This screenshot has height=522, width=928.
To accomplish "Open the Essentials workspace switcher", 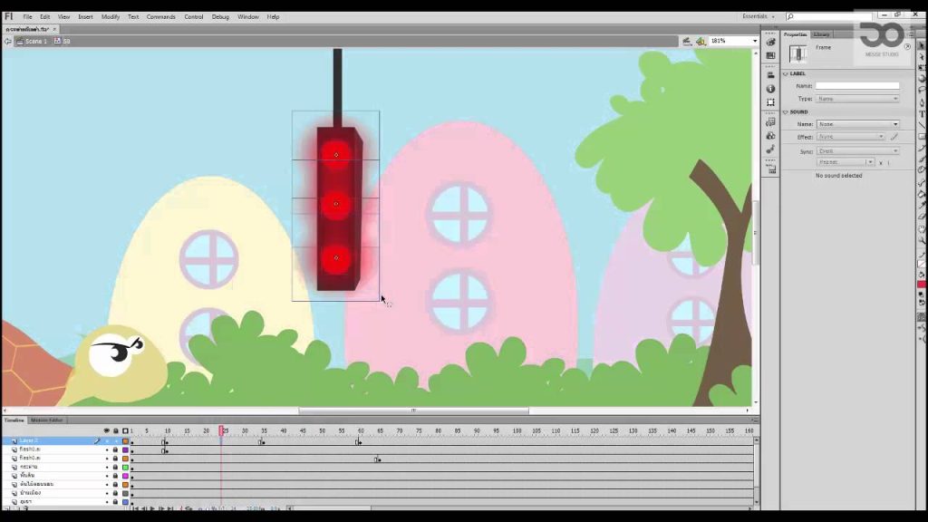I will [x=759, y=16].
